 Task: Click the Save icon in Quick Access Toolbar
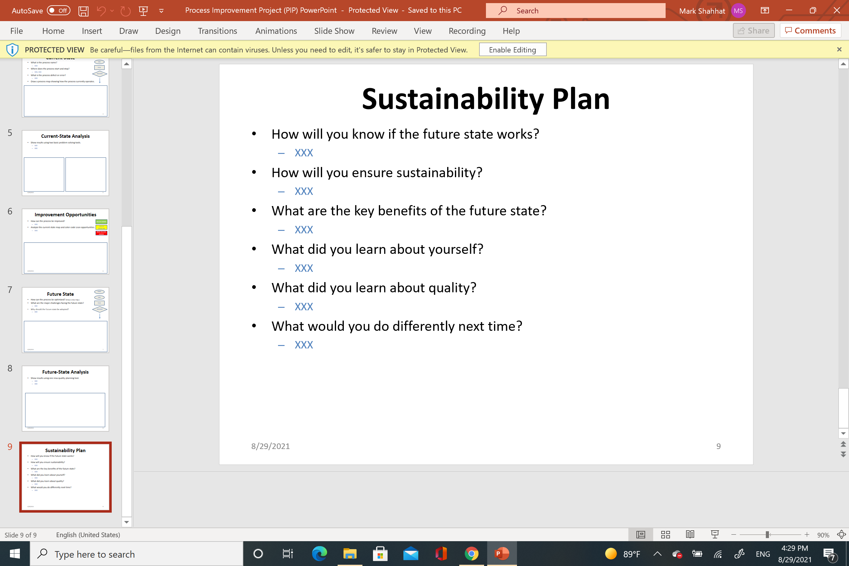tap(83, 11)
